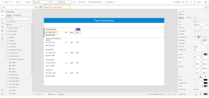This screenshot has width=209, height=98.
Task: Collapse SVG Images in Power Apps screen
Action: coord(6,59)
